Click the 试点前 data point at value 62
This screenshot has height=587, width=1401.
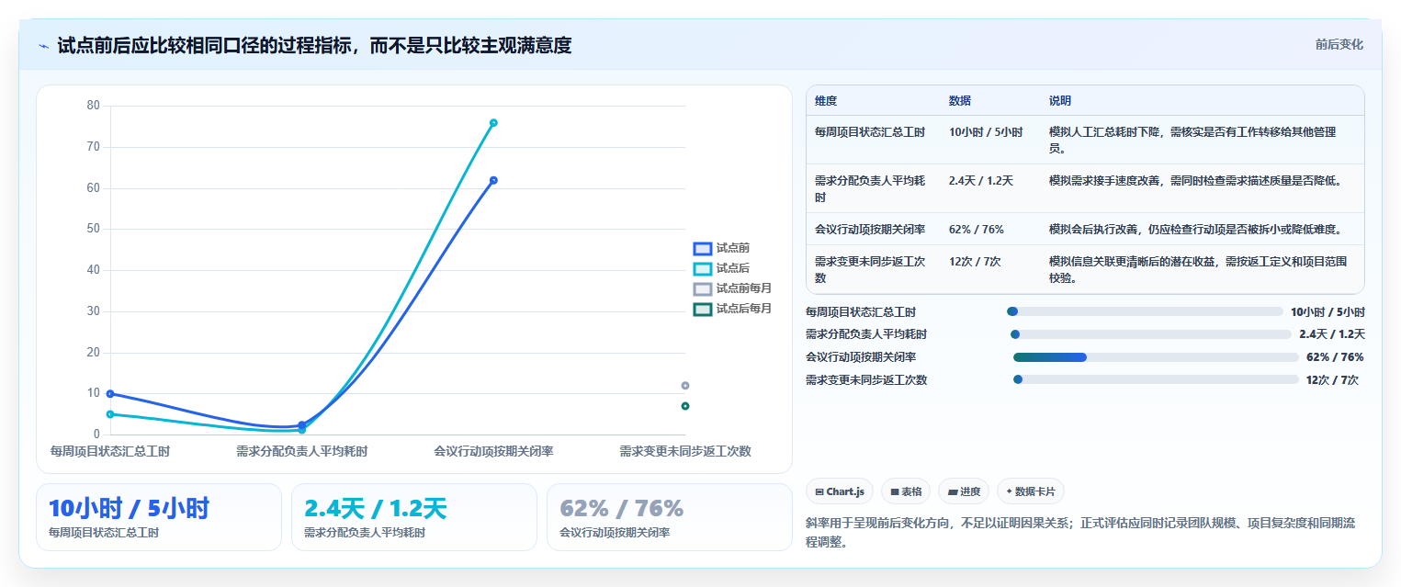click(493, 180)
